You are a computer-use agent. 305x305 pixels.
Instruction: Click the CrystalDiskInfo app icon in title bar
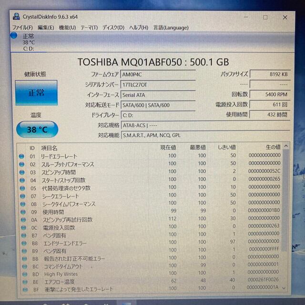tap(16, 17)
